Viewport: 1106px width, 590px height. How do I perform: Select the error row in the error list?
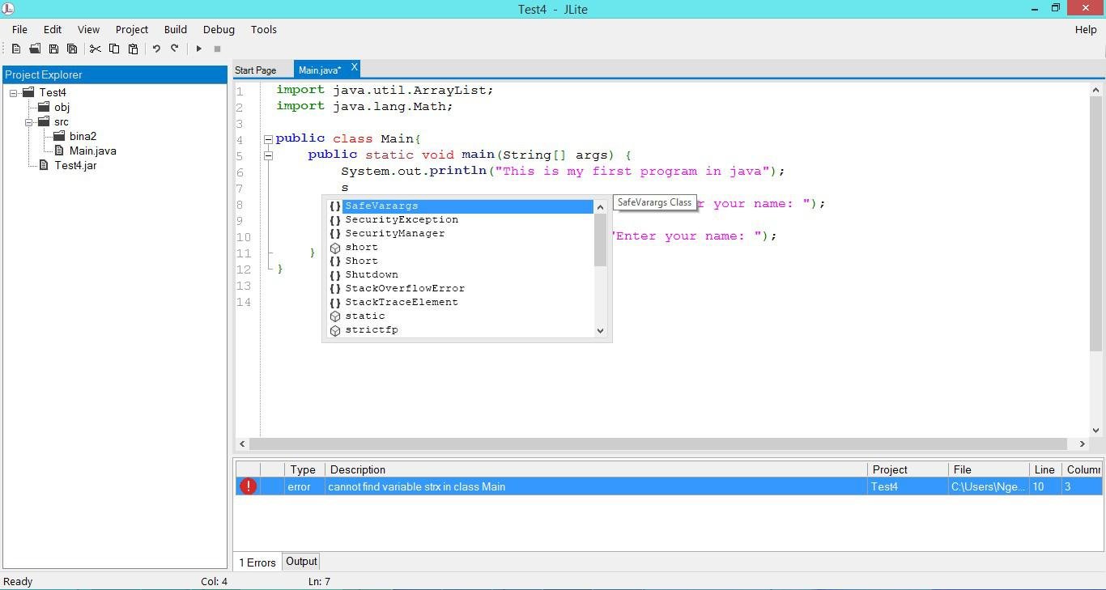point(567,486)
